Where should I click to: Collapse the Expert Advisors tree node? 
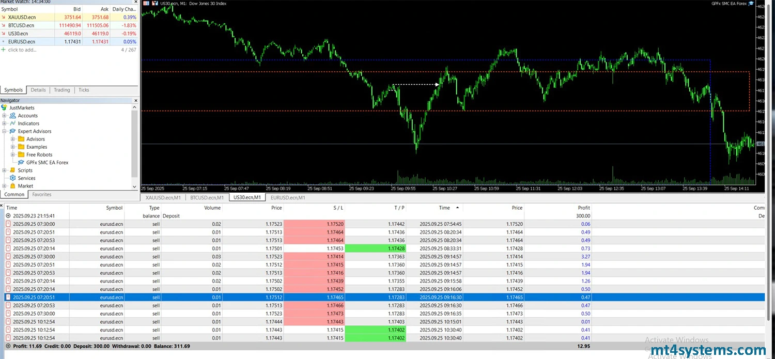(x=4, y=131)
